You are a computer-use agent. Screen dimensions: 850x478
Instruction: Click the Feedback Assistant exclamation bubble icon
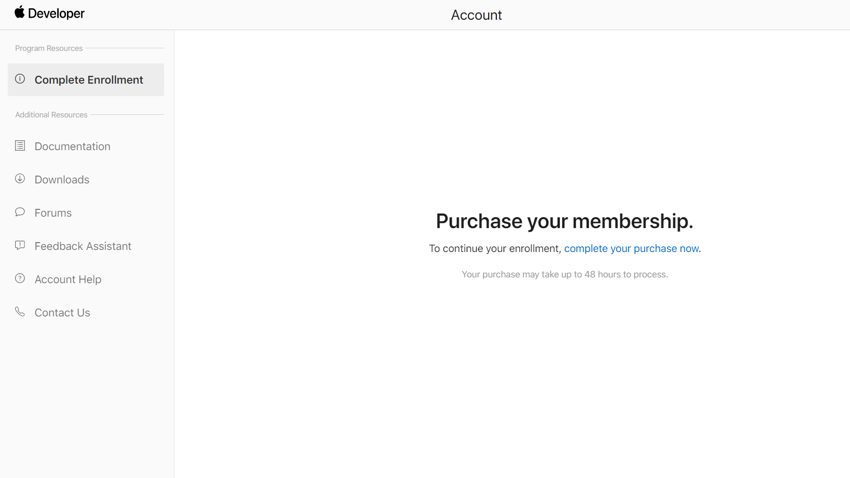(20, 245)
